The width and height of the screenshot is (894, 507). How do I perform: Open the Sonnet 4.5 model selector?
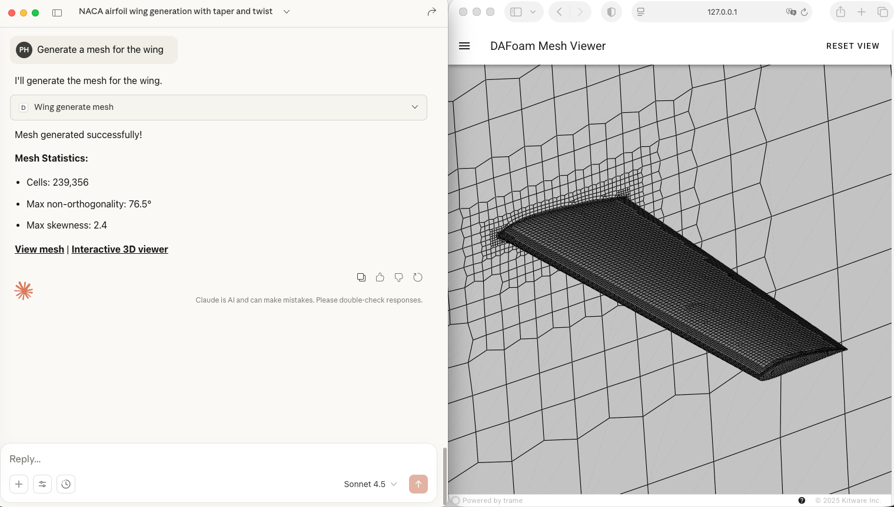370,484
